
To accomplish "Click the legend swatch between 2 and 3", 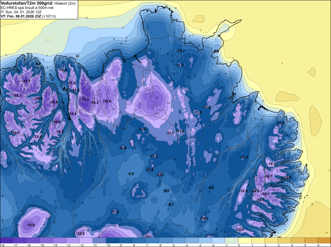I will click(x=271, y=240).
